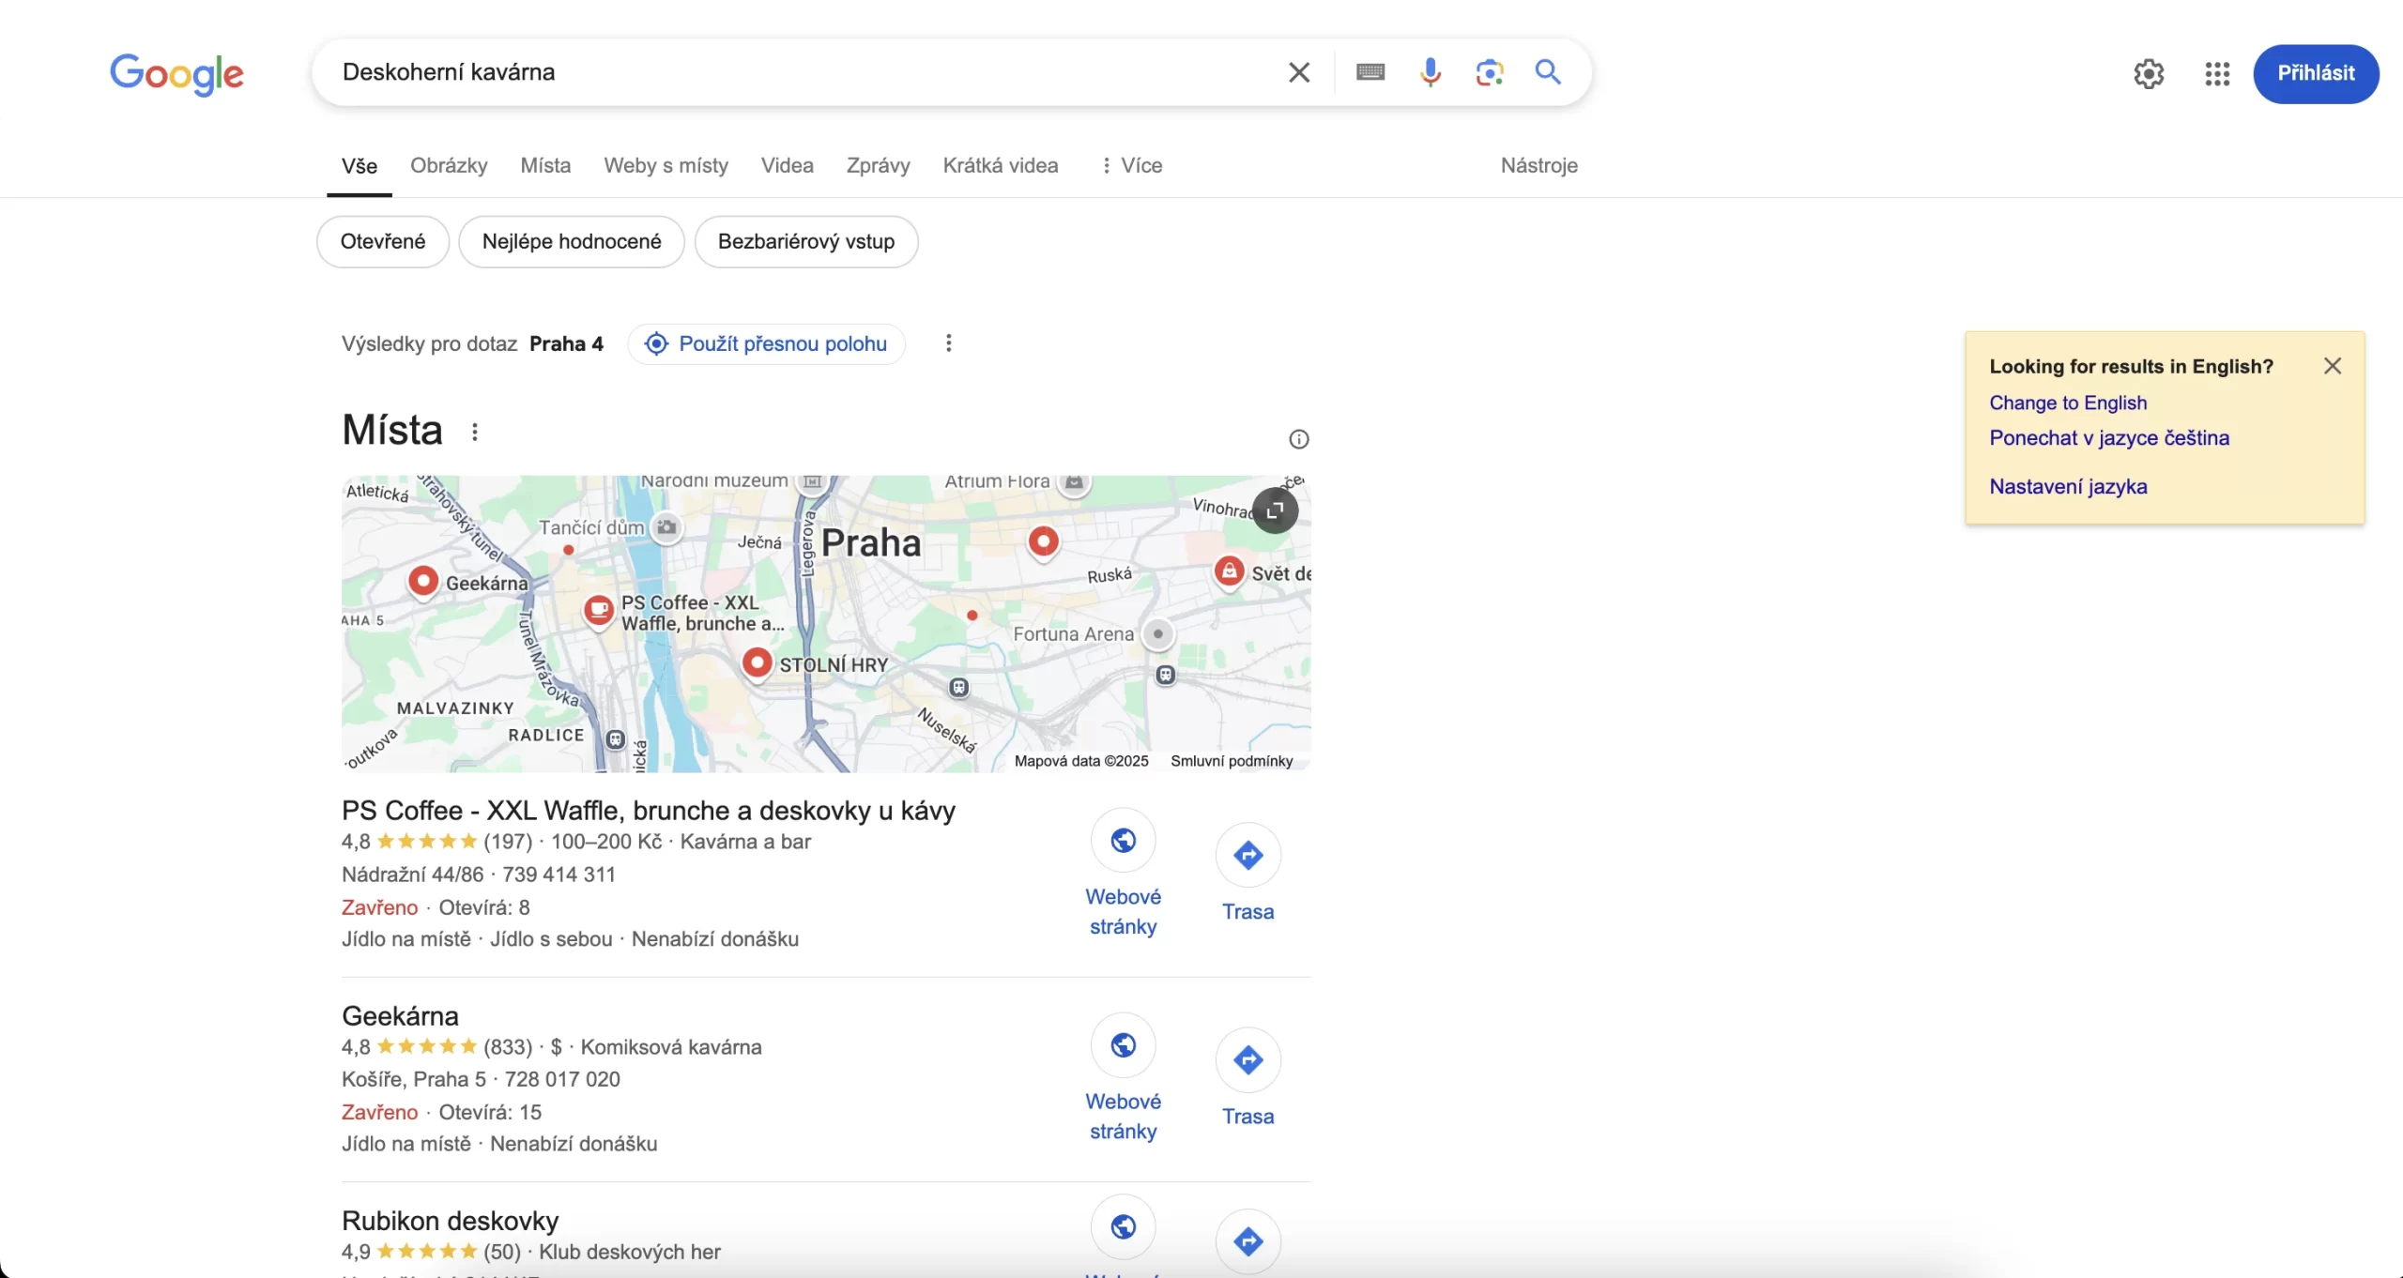Start voice search with microphone icon
2403x1278 pixels.
[x=1430, y=72]
